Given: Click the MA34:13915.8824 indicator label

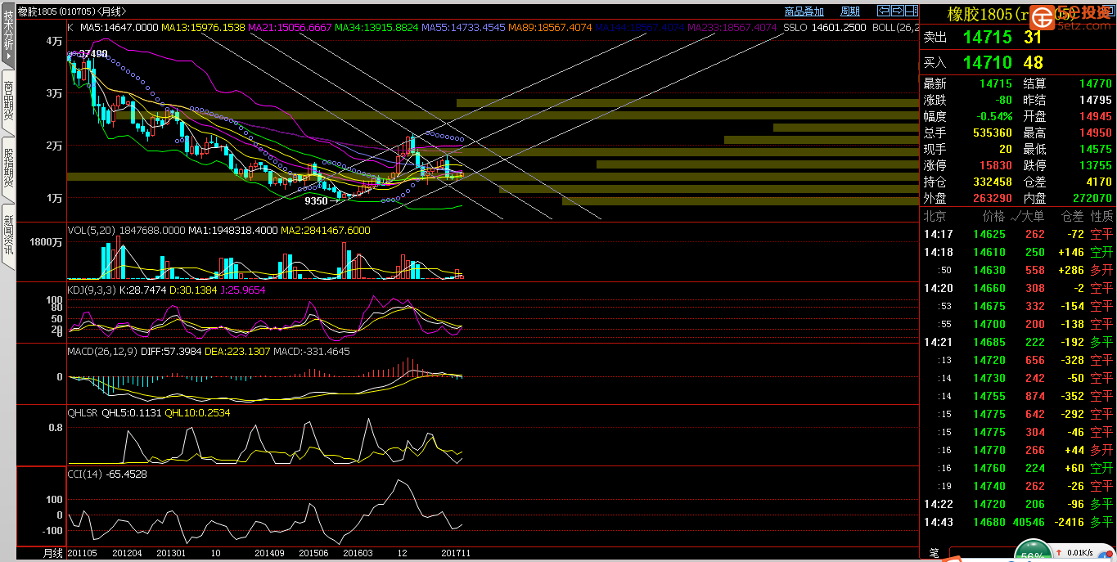Looking at the screenshot, I should tap(377, 28).
